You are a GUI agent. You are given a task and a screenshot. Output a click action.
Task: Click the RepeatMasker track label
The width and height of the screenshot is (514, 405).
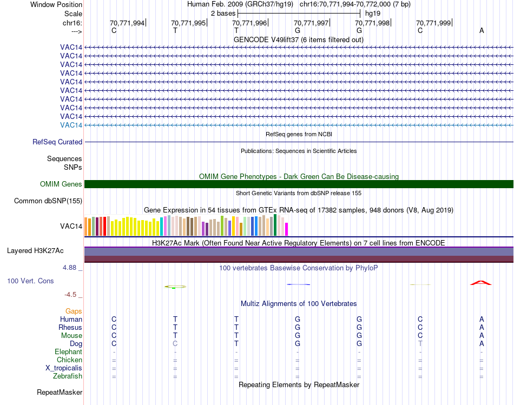click(60, 392)
